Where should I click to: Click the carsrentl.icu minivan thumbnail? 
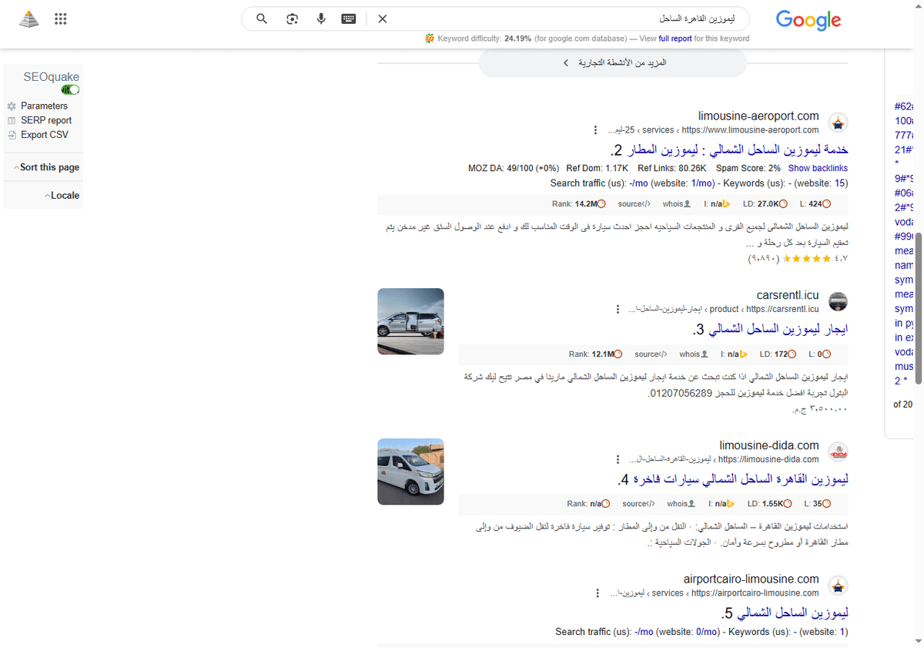click(x=410, y=321)
